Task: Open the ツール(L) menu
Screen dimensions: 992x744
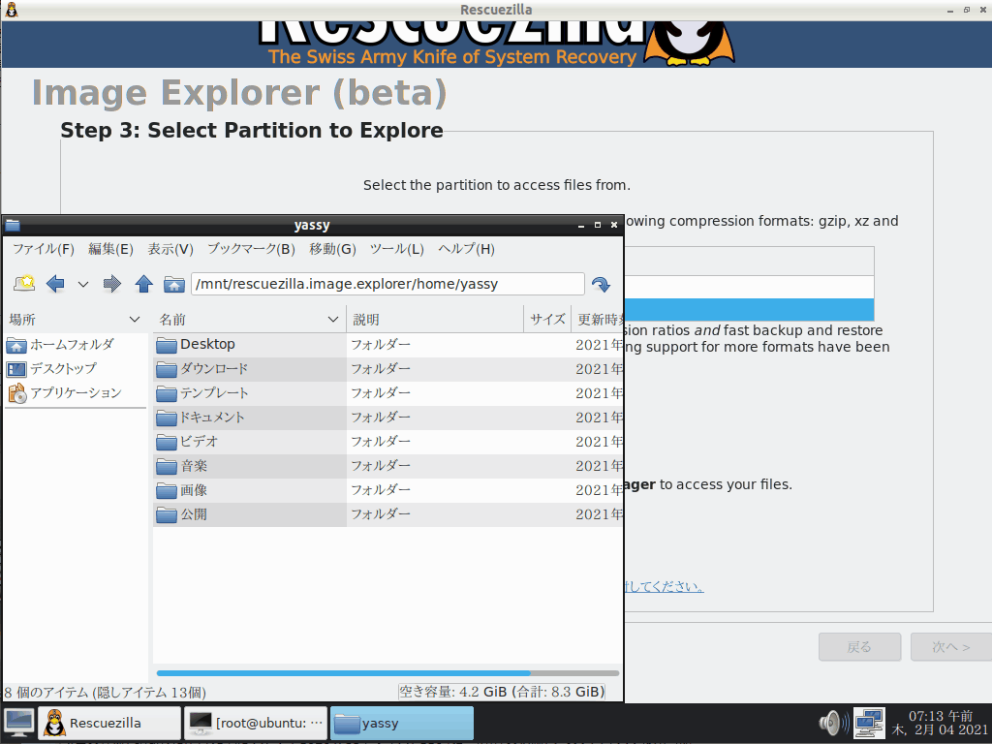Action: pos(396,249)
